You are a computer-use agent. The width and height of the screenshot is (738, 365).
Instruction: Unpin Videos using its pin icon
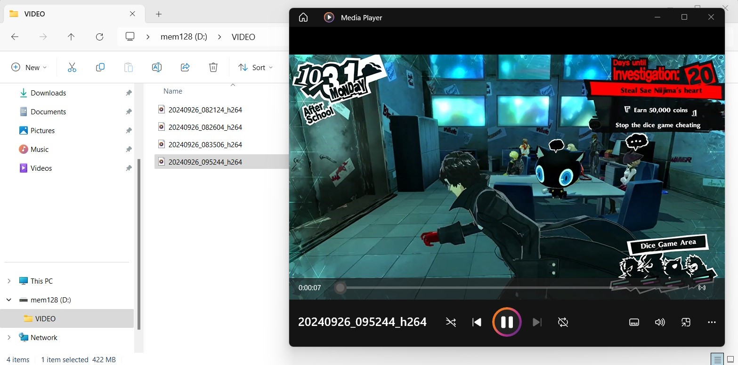point(129,168)
